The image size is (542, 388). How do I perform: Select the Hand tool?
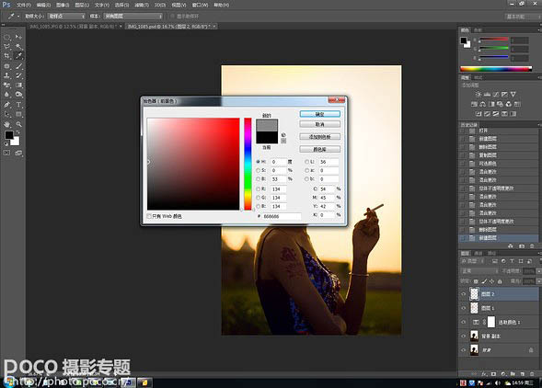(x=7, y=124)
